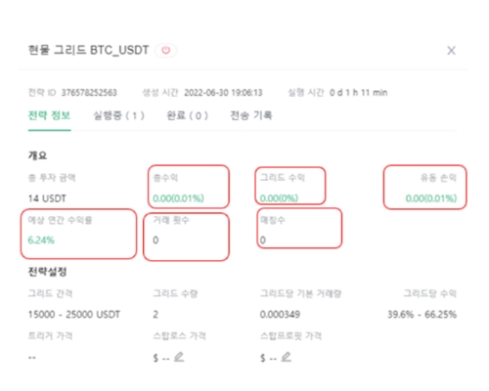
Task: Open the 완료 (0) tab
Action: tap(187, 115)
